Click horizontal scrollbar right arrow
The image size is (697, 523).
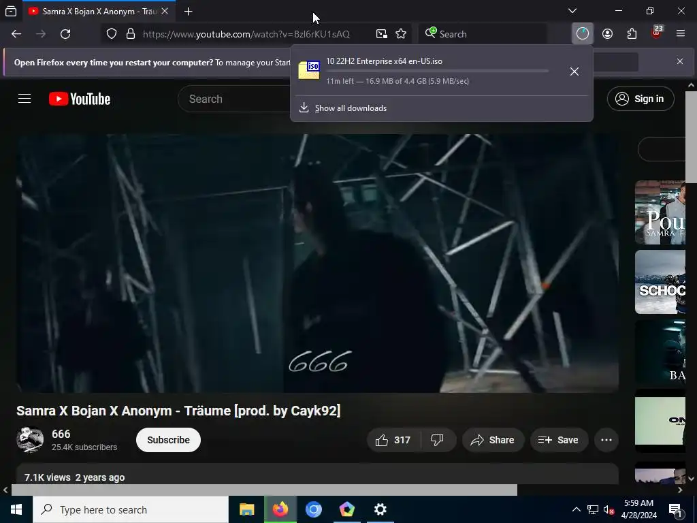[x=680, y=490]
